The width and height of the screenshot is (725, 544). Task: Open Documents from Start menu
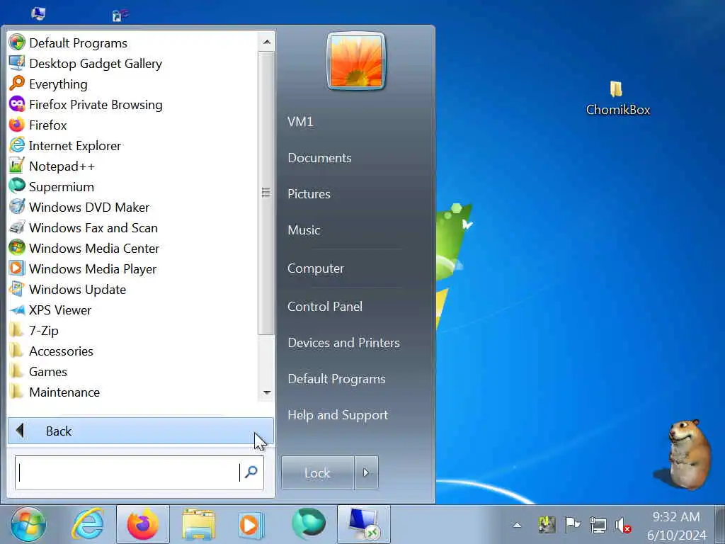pyautogui.click(x=319, y=158)
